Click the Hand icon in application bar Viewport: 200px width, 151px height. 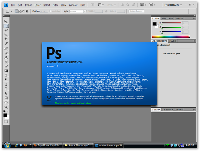click(122, 5)
